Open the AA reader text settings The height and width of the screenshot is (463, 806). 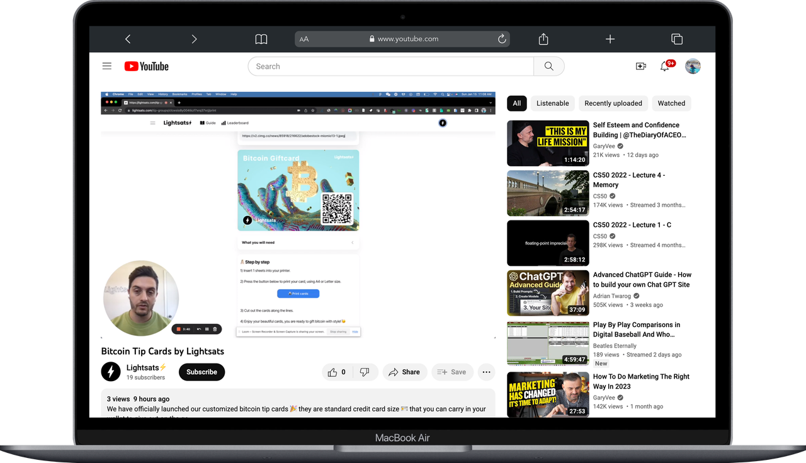tap(304, 39)
